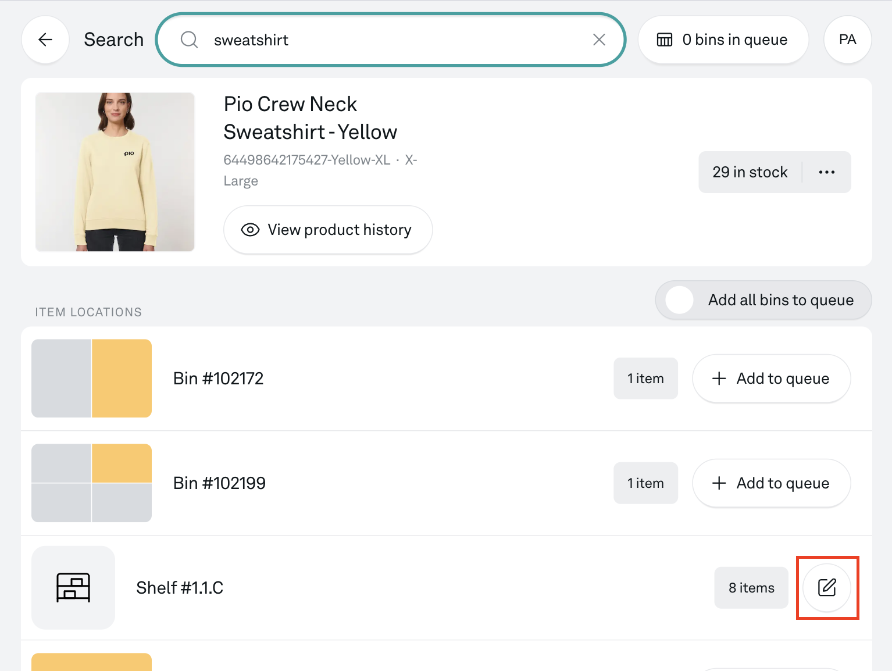
Task: Click the Pio Crew Neck Sweatshirt title
Action: pyautogui.click(x=311, y=118)
